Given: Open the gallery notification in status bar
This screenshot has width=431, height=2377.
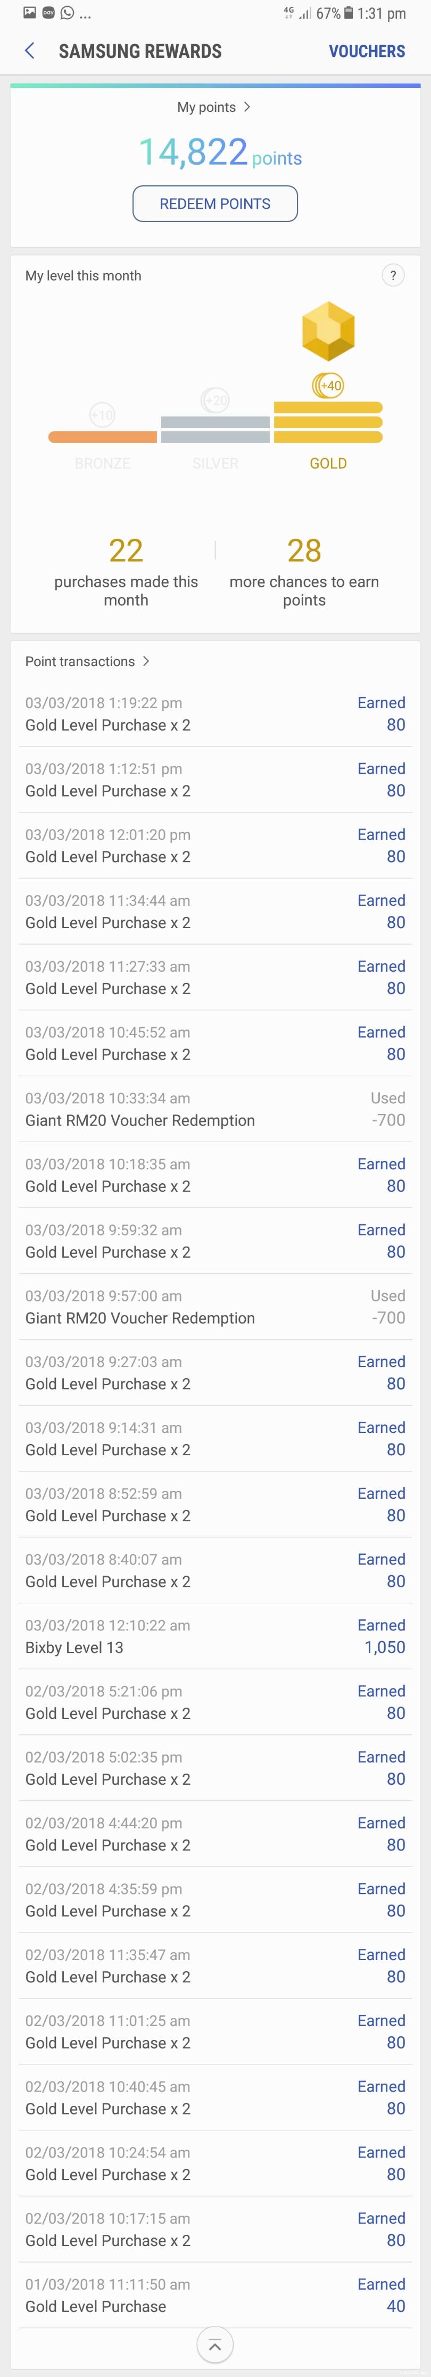Looking at the screenshot, I should click(30, 13).
